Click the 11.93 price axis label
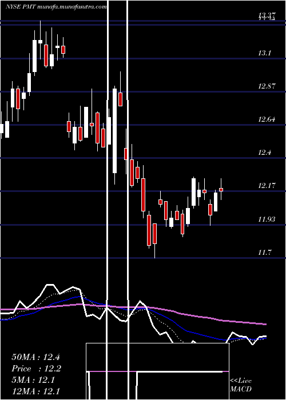The height and width of the screenshot is (400, 286). (267, 219)
